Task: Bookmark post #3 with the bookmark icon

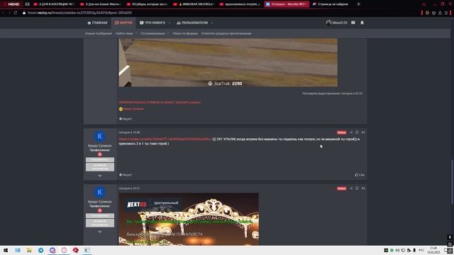Action: pos(357,132)
